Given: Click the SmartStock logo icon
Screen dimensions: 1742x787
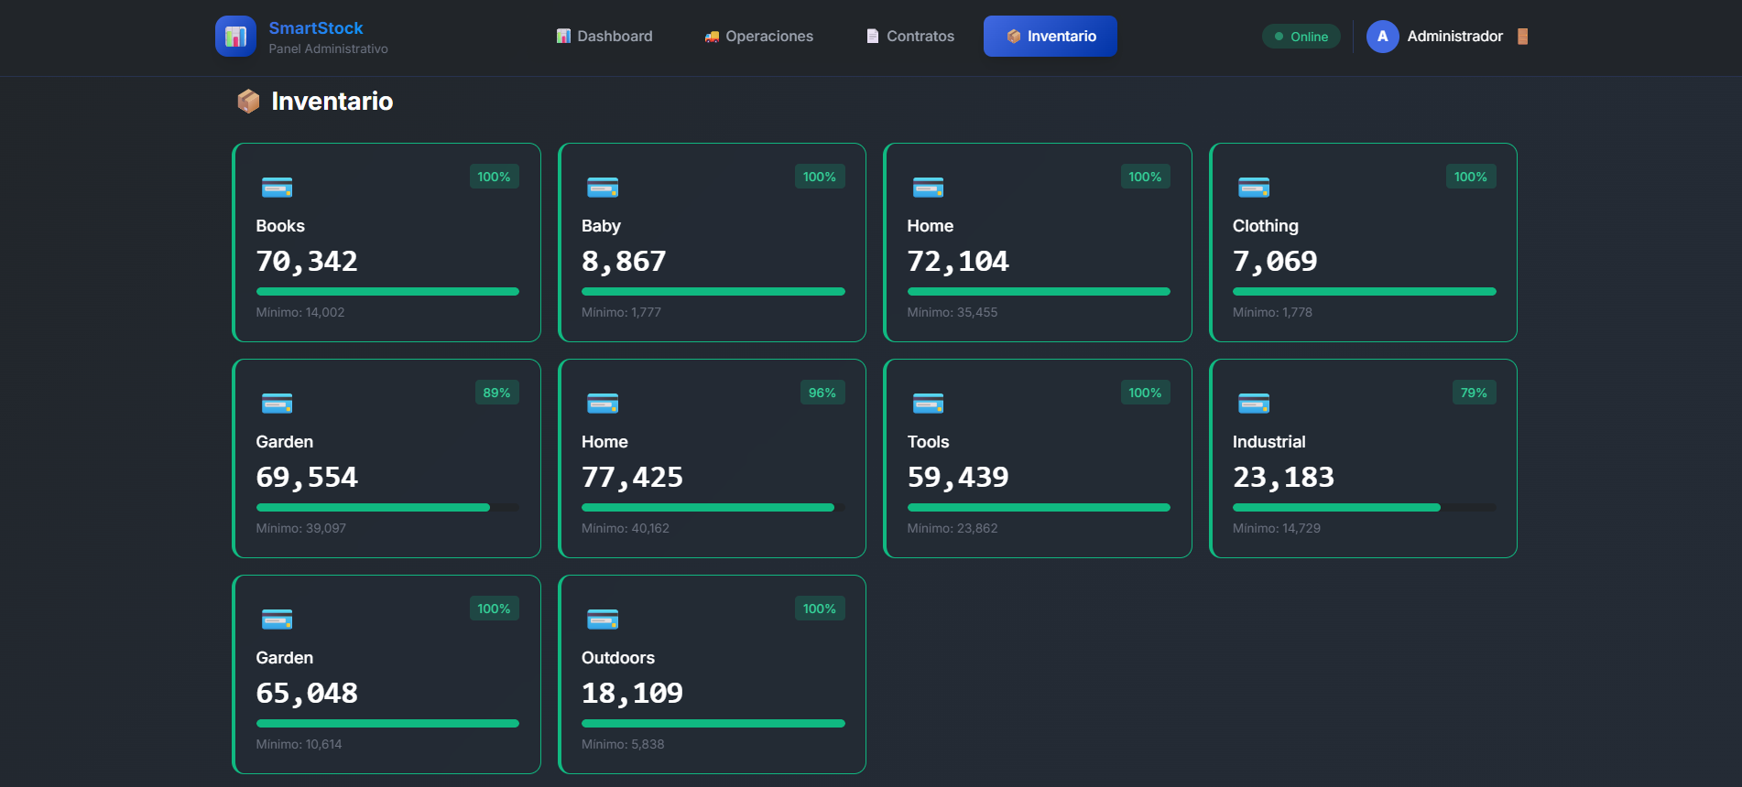Looking at the screenshot, I should (235, 37).
